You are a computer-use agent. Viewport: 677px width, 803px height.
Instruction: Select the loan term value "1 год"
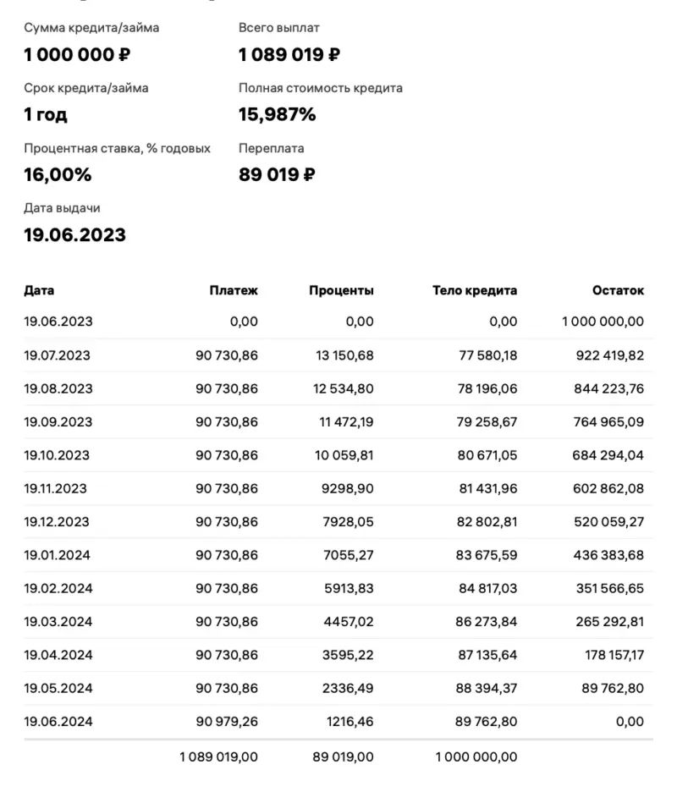[46, 115]
